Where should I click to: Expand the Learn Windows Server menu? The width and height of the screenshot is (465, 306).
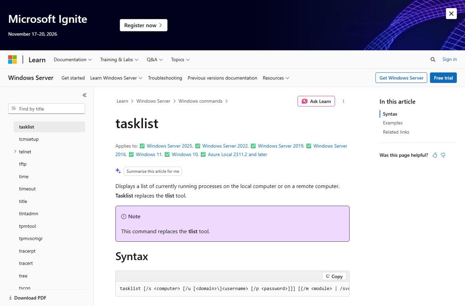click(x=116, y=78)
